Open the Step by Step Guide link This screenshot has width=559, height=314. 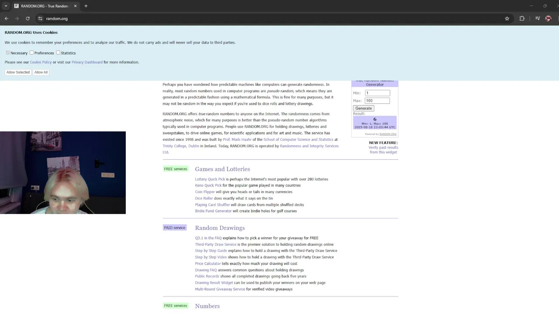(x=211, y=251)
